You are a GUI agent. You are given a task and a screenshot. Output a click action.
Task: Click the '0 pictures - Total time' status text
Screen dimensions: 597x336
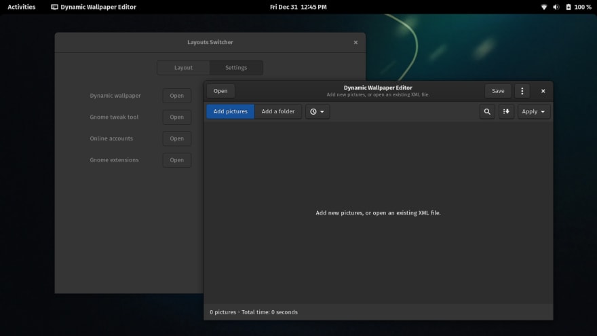pyautogui.click(x=254, y=312)
